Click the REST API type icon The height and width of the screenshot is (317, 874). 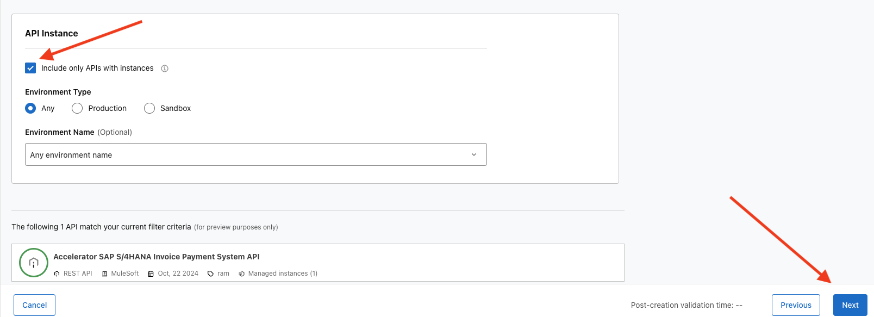[57, 274]
